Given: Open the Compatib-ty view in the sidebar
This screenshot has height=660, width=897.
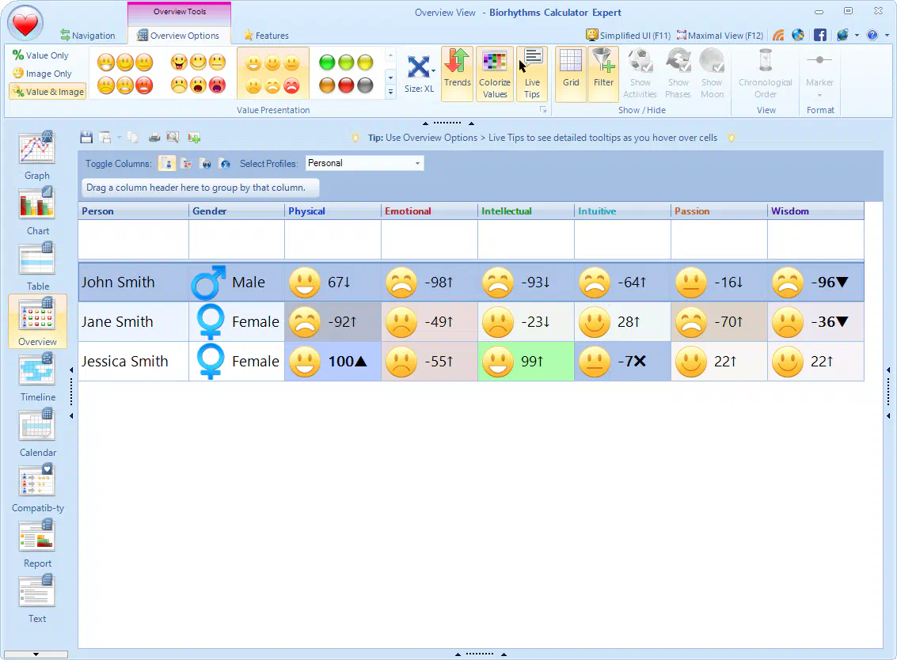Looking at the screenshot, I should click(37, 488).
